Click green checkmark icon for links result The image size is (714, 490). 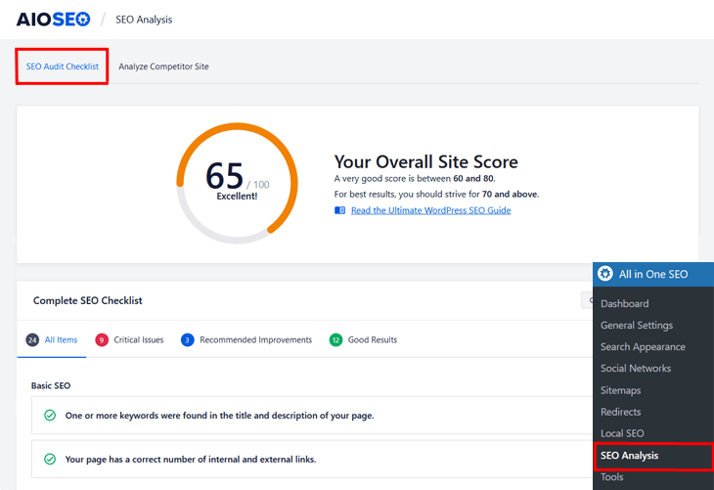(x=50, y=459)
